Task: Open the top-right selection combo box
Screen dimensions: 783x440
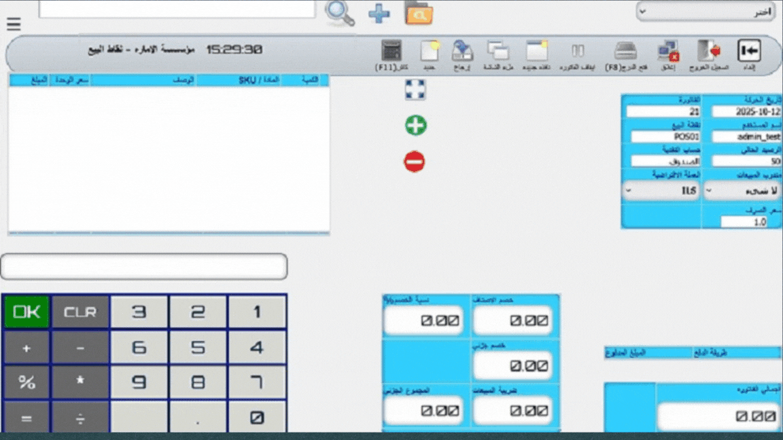Action: (706, 12)
